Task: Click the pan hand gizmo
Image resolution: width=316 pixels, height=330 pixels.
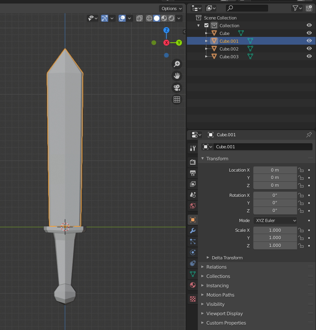Action: [177, 76]
